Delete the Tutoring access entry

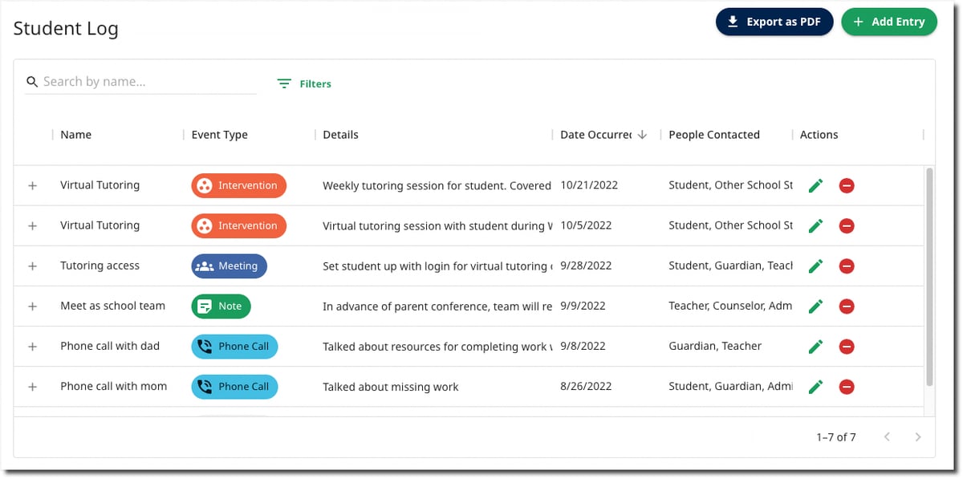(x=846, y=266)
